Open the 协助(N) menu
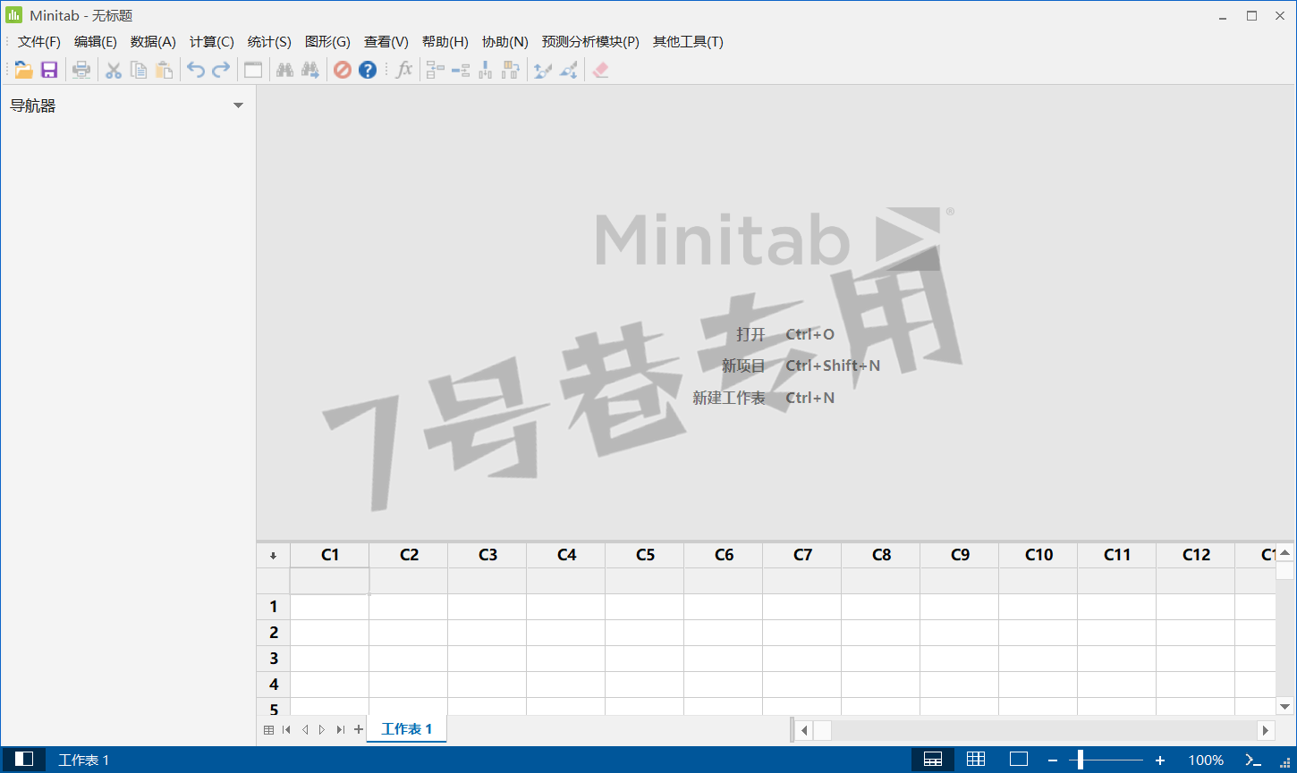Viewport: 1297px width, 773px height. 505,42
